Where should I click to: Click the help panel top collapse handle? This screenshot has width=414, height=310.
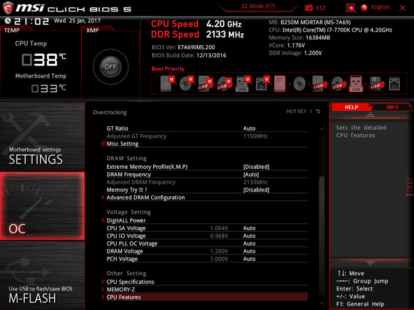(370, 115)
